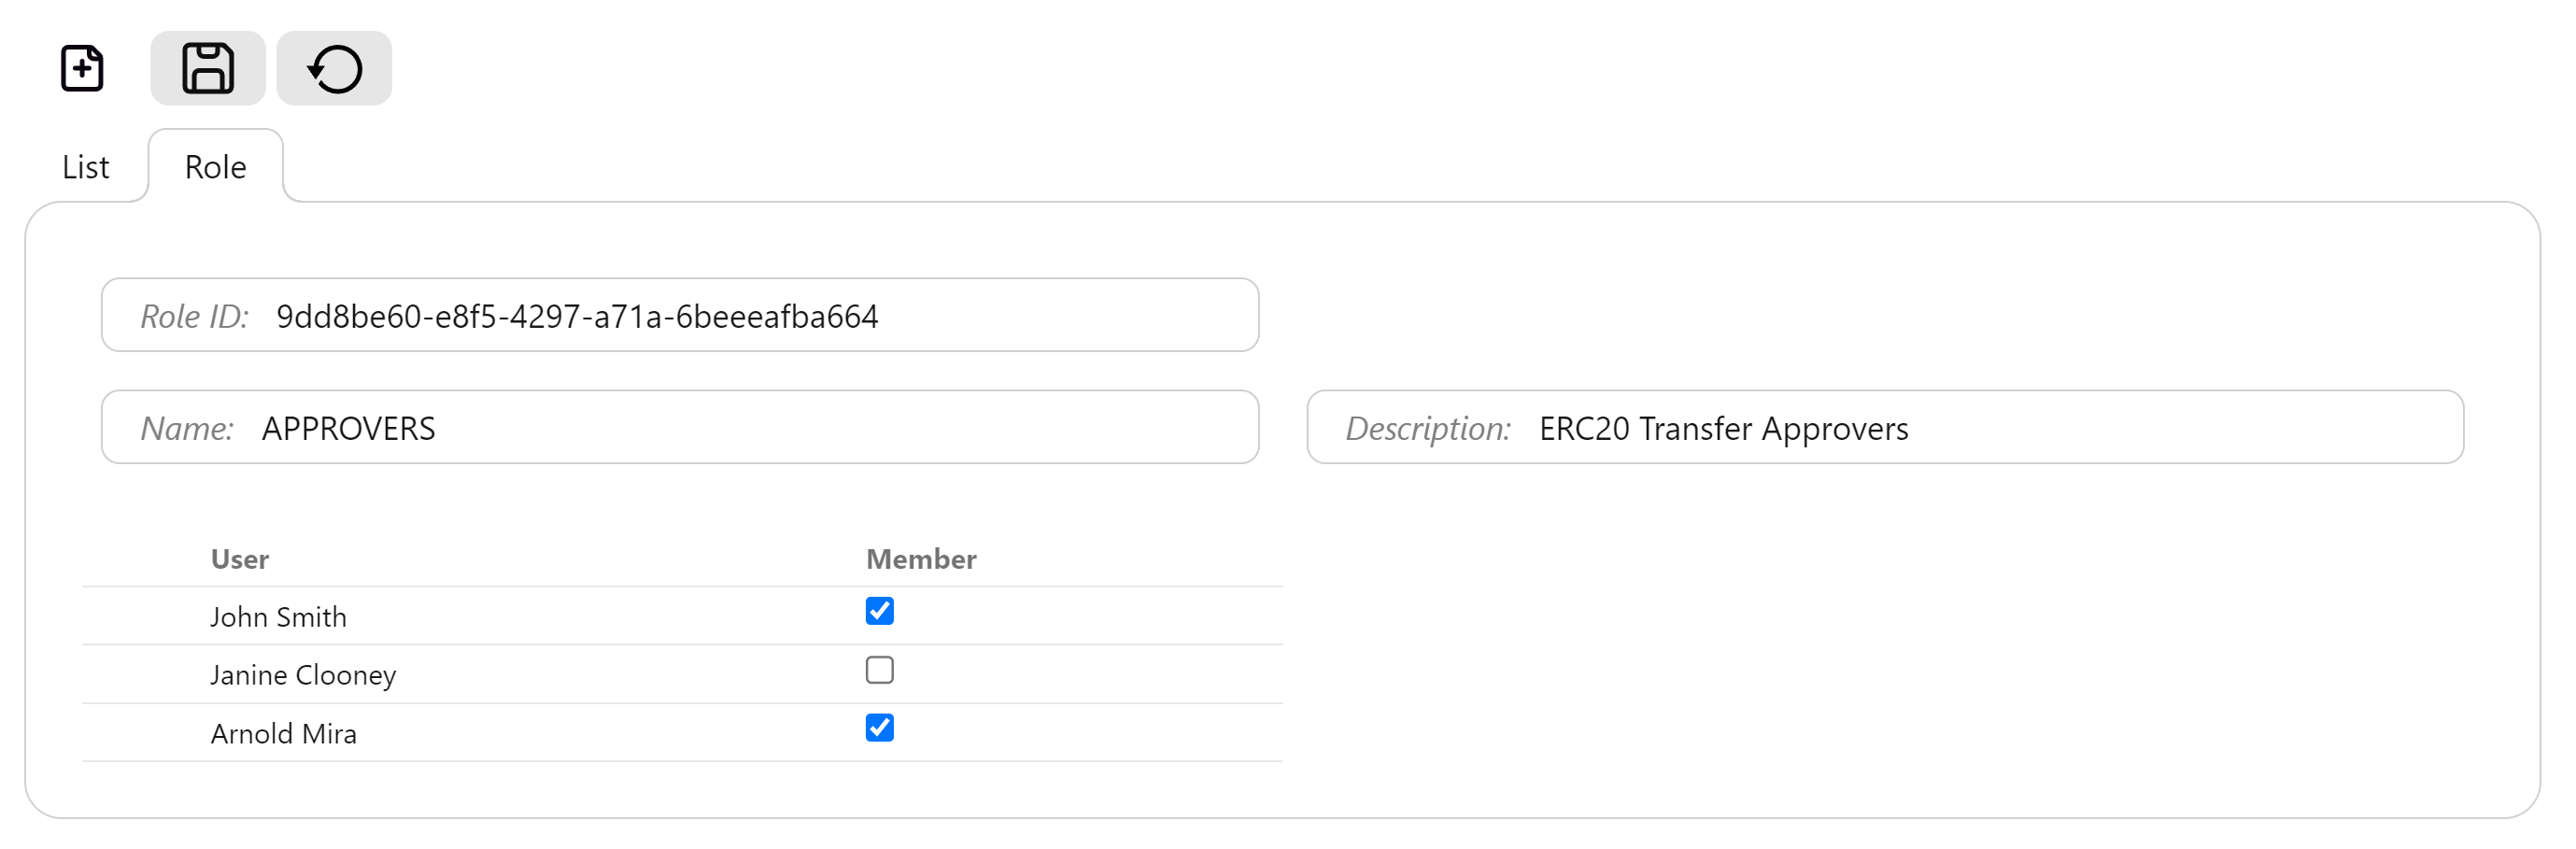Enable membership for Janine Clooney
This screenshot has width=2576, height=849.
click(x=879, y=669)
